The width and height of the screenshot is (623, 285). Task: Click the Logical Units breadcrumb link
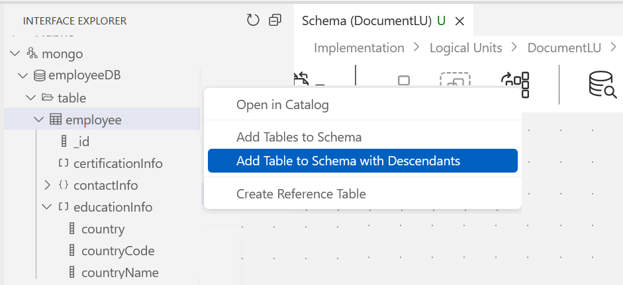pos(465,48)
